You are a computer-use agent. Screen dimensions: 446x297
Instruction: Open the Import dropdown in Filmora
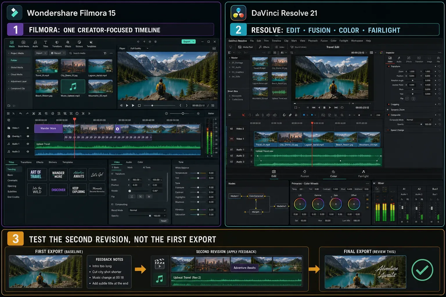coord(41,53)
